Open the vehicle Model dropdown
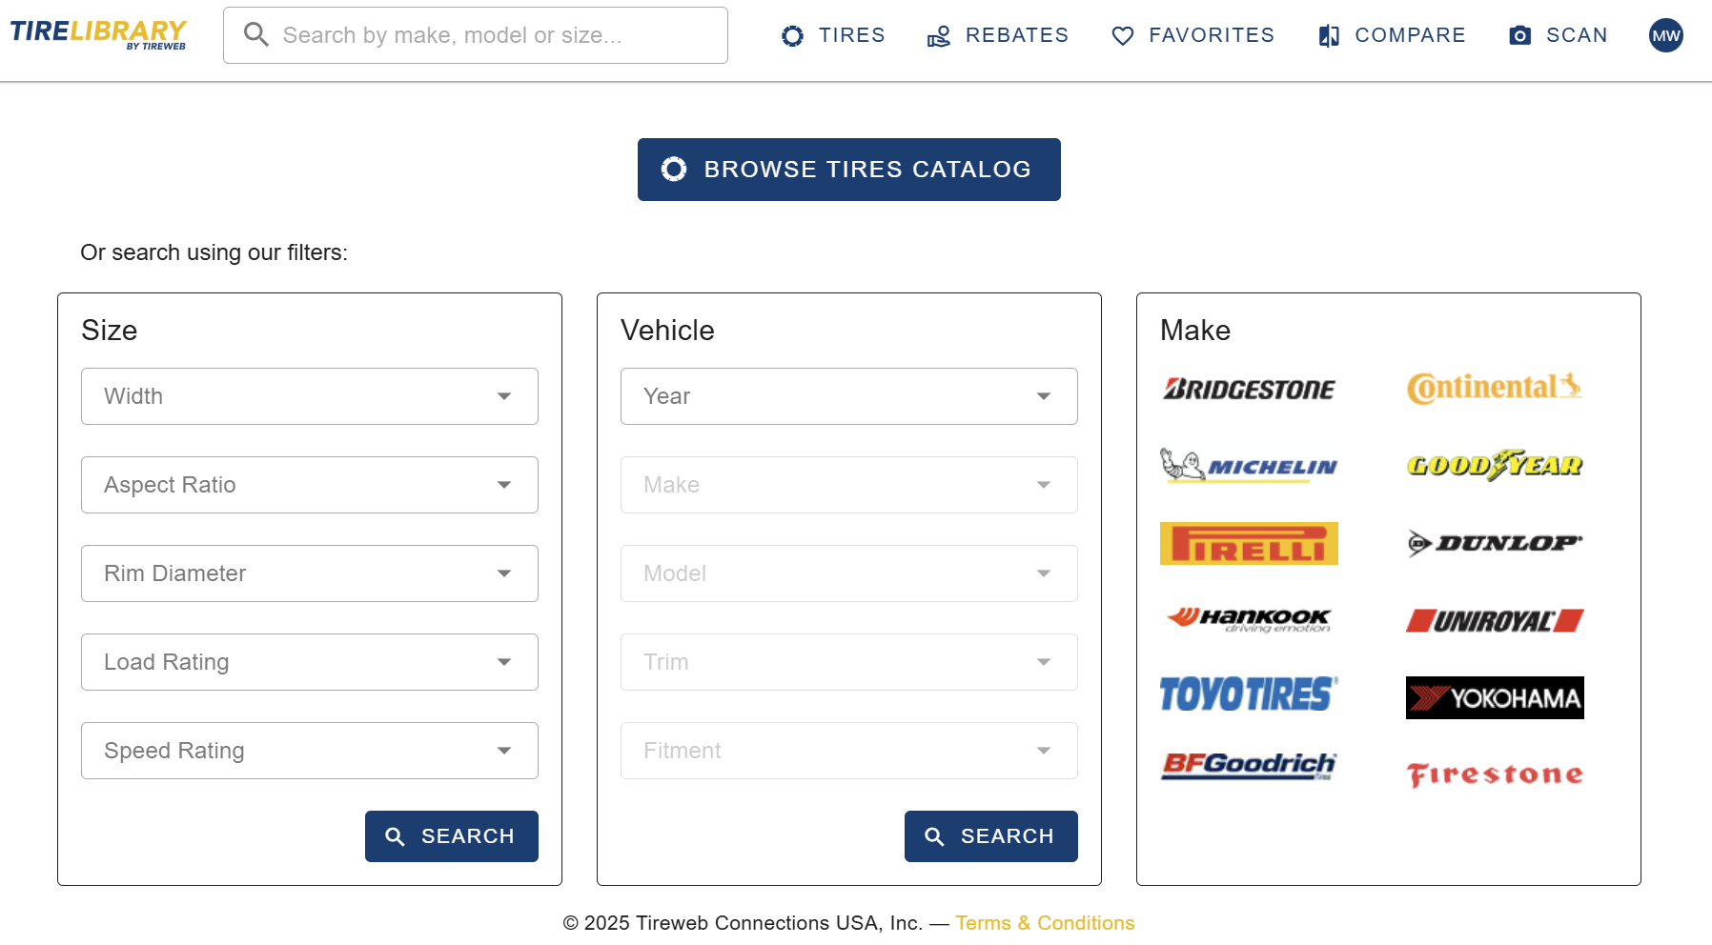Image resolution: width=1712 pixels, height=945 pixels. 849,573
